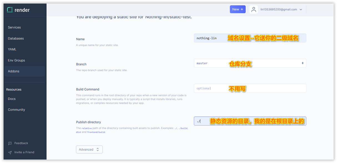The height and width of the screenshot is (163, 337).
Task: Click 'A unique name for your static site.' text
Action: tap(97, 45)
